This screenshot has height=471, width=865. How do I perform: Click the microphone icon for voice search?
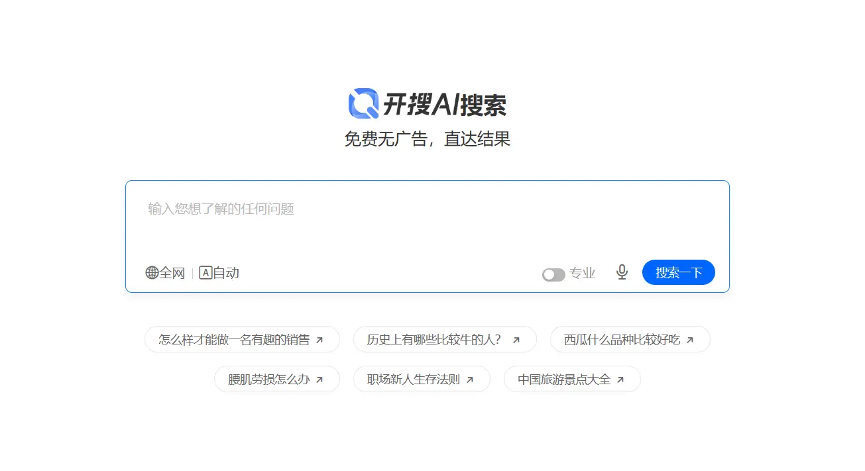point(622,272)
